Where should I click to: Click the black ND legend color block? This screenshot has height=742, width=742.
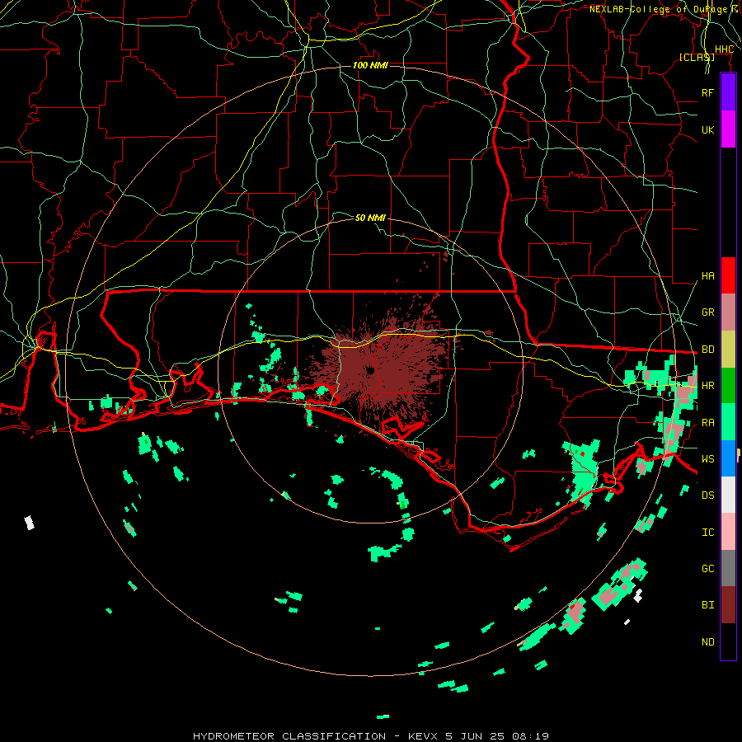coord(728,641)
